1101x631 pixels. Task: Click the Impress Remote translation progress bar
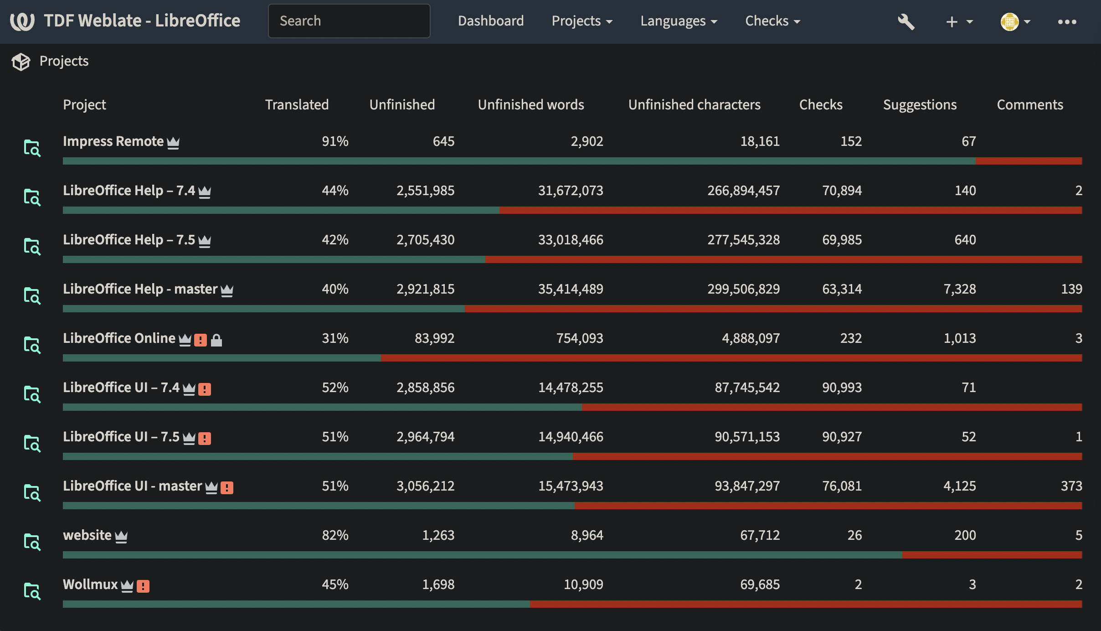(x=572, y=161)
